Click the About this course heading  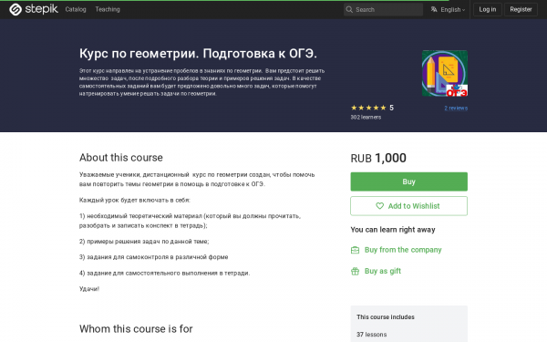[x=120, y=158]
